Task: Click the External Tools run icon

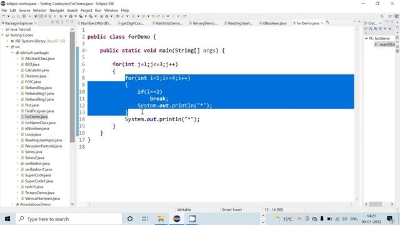Action: coord(91,16)
